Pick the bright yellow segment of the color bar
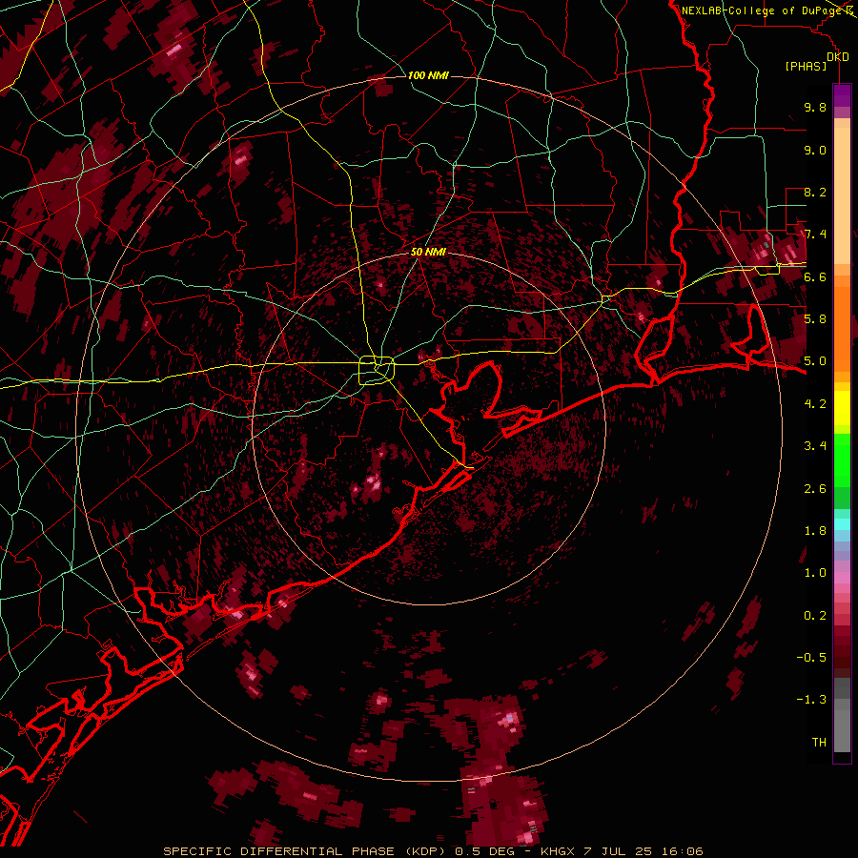 click(842, 408)
